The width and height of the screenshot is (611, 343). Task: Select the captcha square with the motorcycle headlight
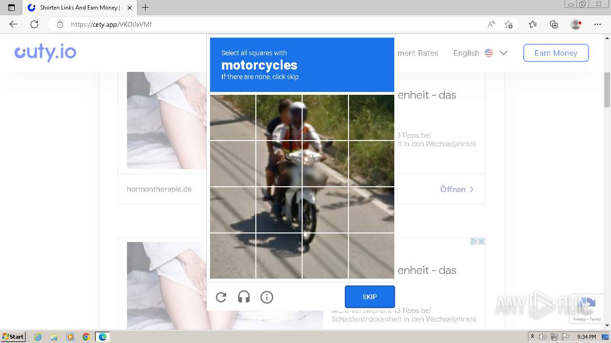pos(325,163)
